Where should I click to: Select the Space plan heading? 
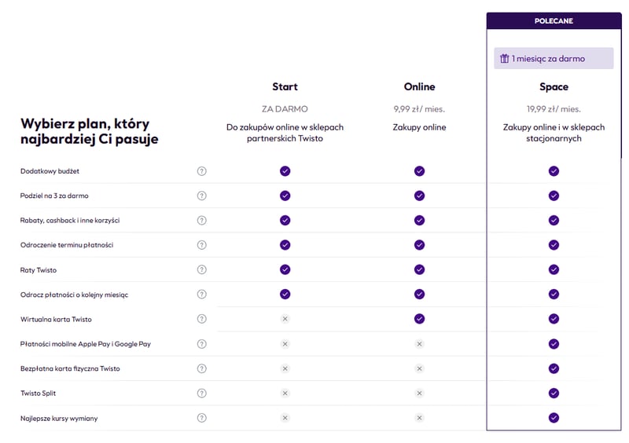point(554,87)
